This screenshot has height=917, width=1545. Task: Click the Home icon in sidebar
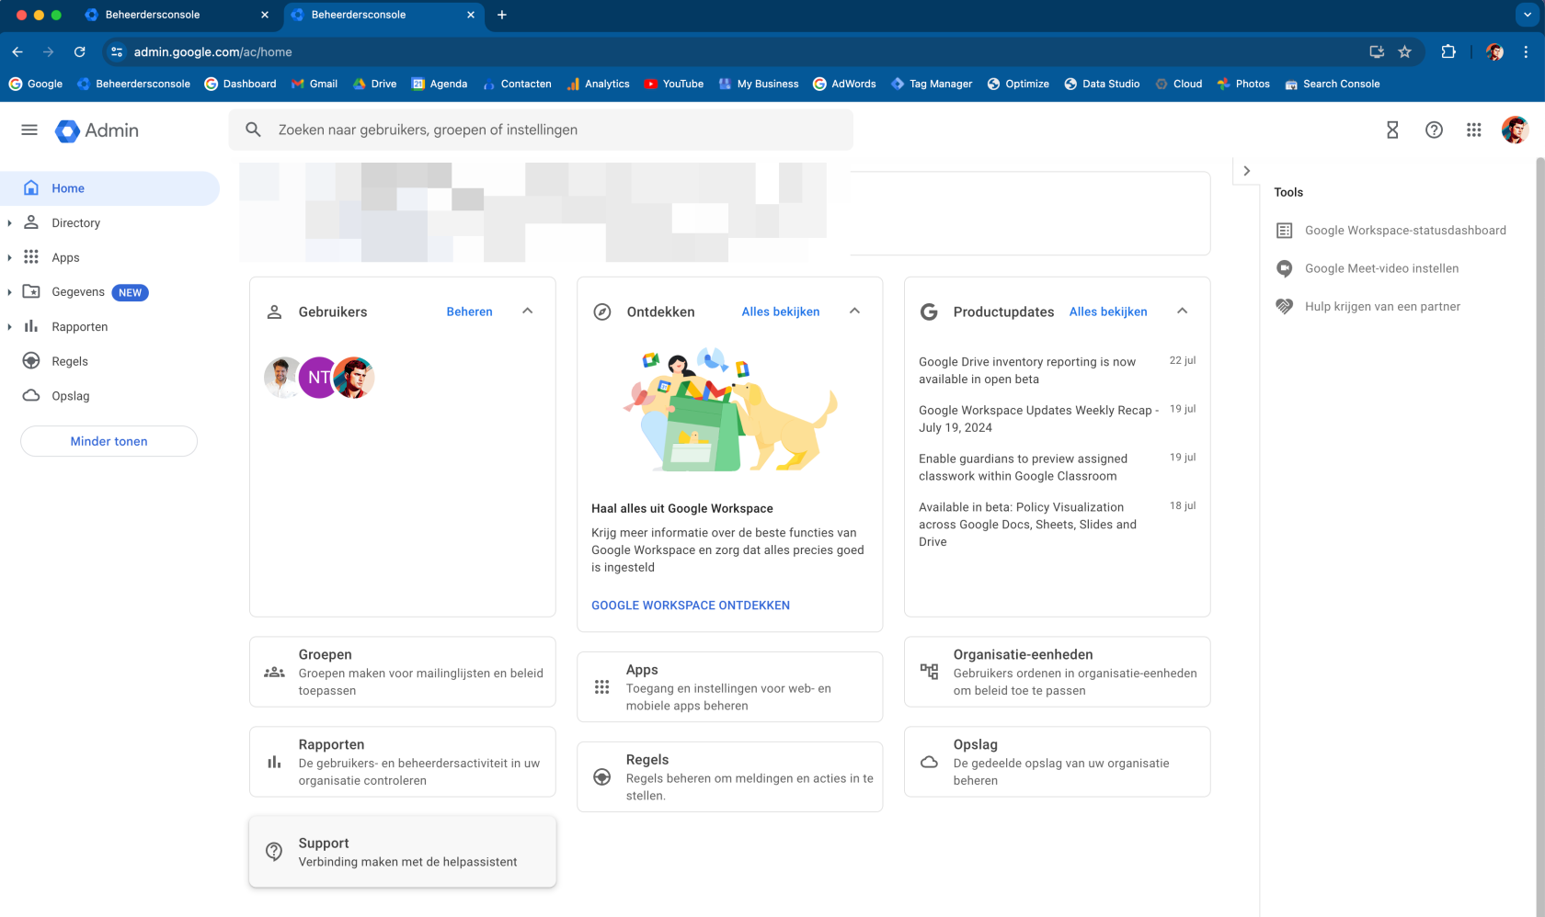click(31, 188)
